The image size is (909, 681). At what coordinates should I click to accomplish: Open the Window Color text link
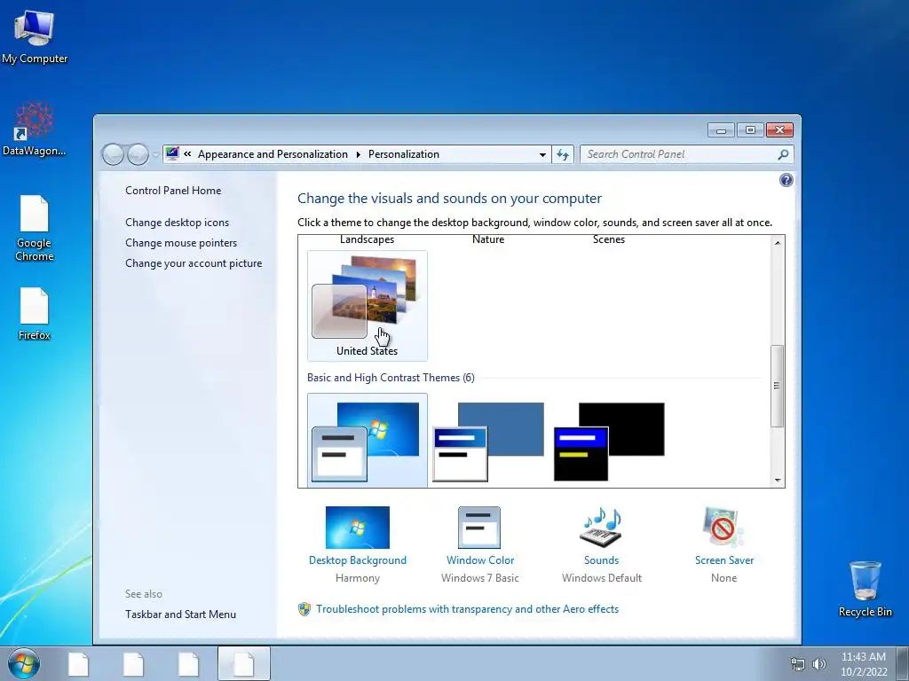(480, 560)
